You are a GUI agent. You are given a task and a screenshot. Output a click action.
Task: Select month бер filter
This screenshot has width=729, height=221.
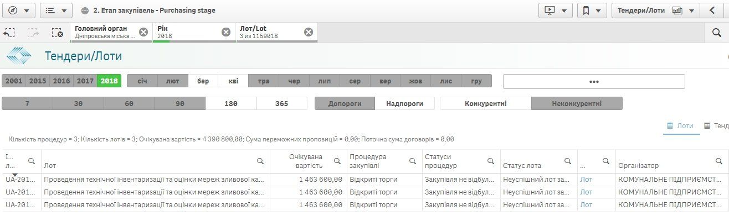coord(203,81)
